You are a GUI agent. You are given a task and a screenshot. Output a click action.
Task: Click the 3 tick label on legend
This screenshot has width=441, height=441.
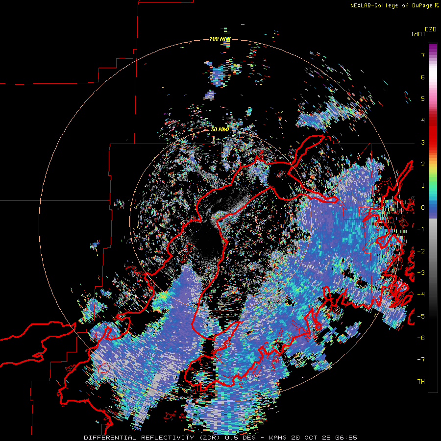(x=423, y=142)
